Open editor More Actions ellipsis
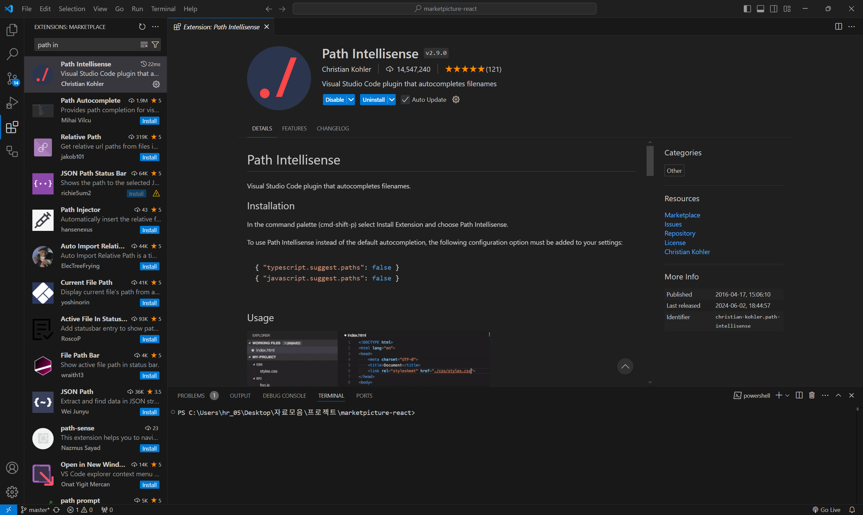The width and height of the screenshot is (863, 515). (x=852, y=27)
